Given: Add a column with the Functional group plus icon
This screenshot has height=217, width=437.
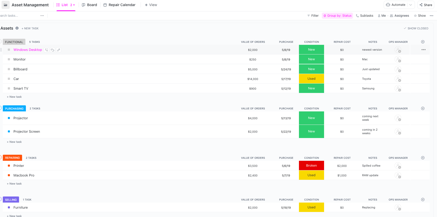Looking at the screenshot, I should (x=423, y=42).
